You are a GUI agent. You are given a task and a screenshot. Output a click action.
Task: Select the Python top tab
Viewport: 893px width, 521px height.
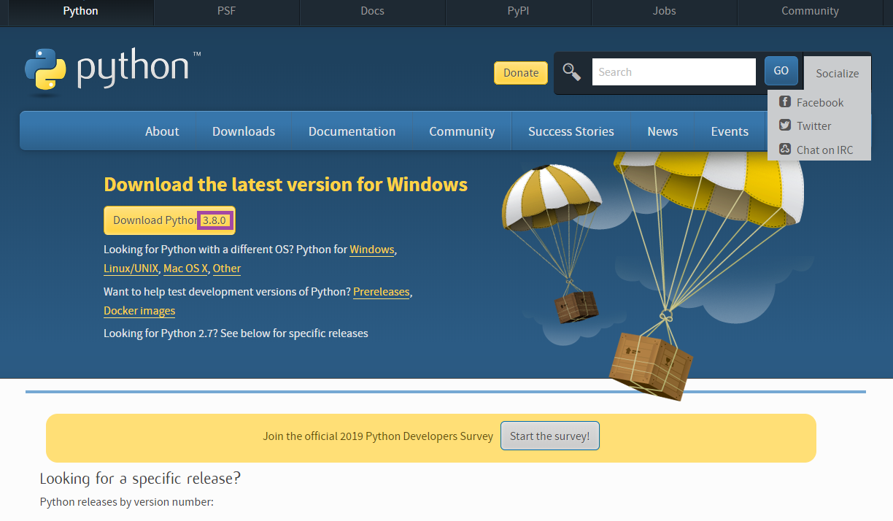click(x=80, y=11)
